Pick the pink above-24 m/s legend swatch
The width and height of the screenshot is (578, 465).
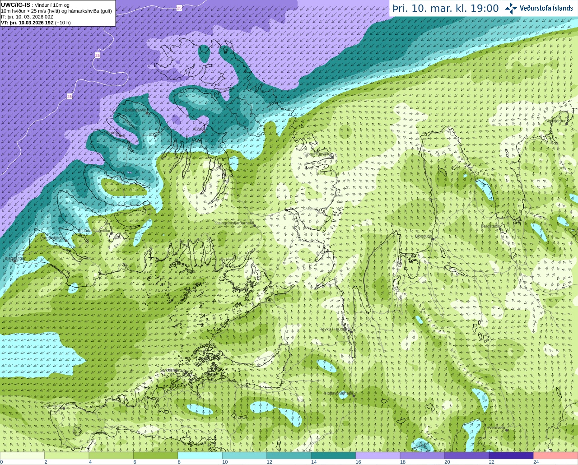[x=556, y=455]
